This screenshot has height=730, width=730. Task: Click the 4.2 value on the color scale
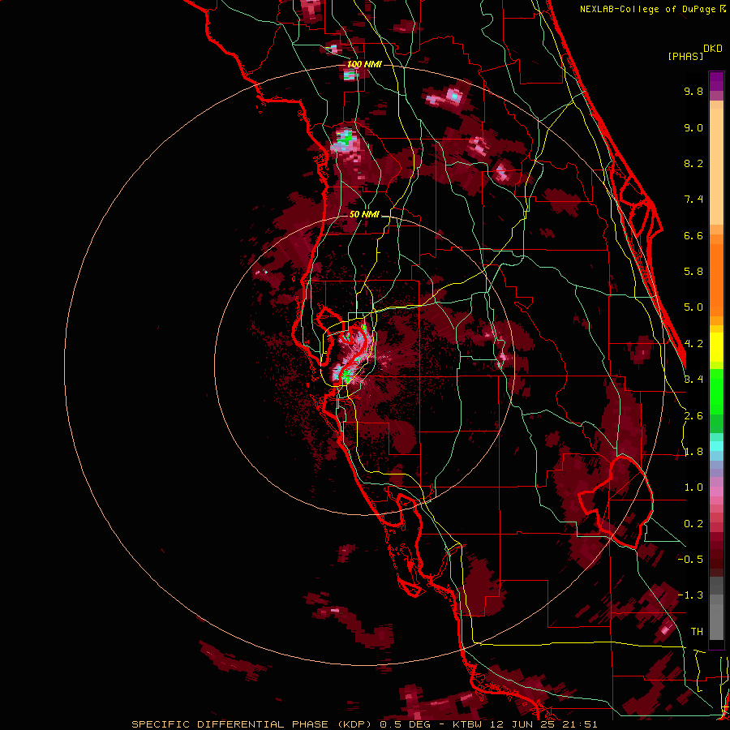(x=693, y=344)
